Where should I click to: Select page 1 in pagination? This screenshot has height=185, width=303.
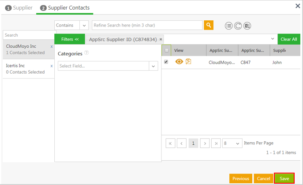coord(193,143)
